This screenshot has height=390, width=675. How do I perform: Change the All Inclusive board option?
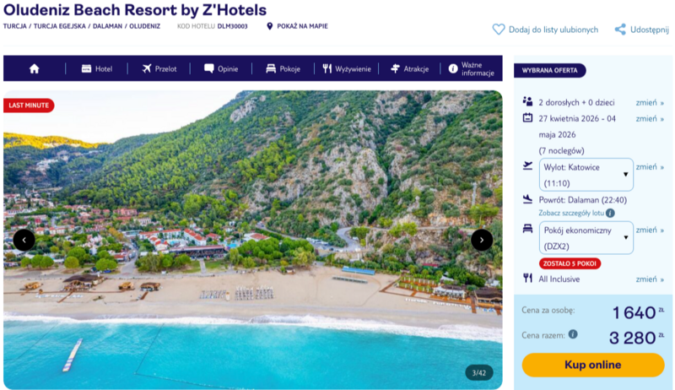point(650,279)
